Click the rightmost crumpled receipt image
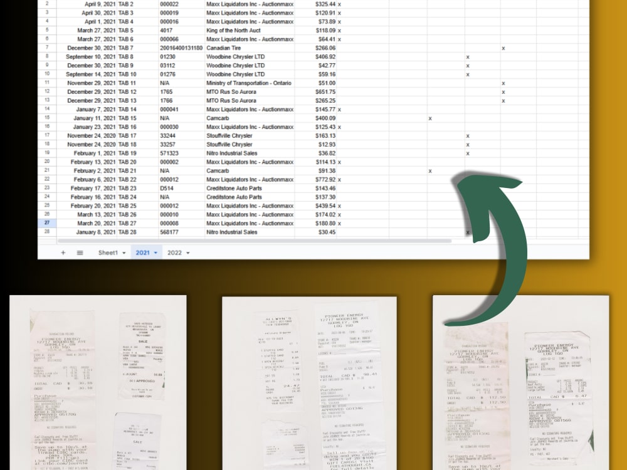 [519, 382]
